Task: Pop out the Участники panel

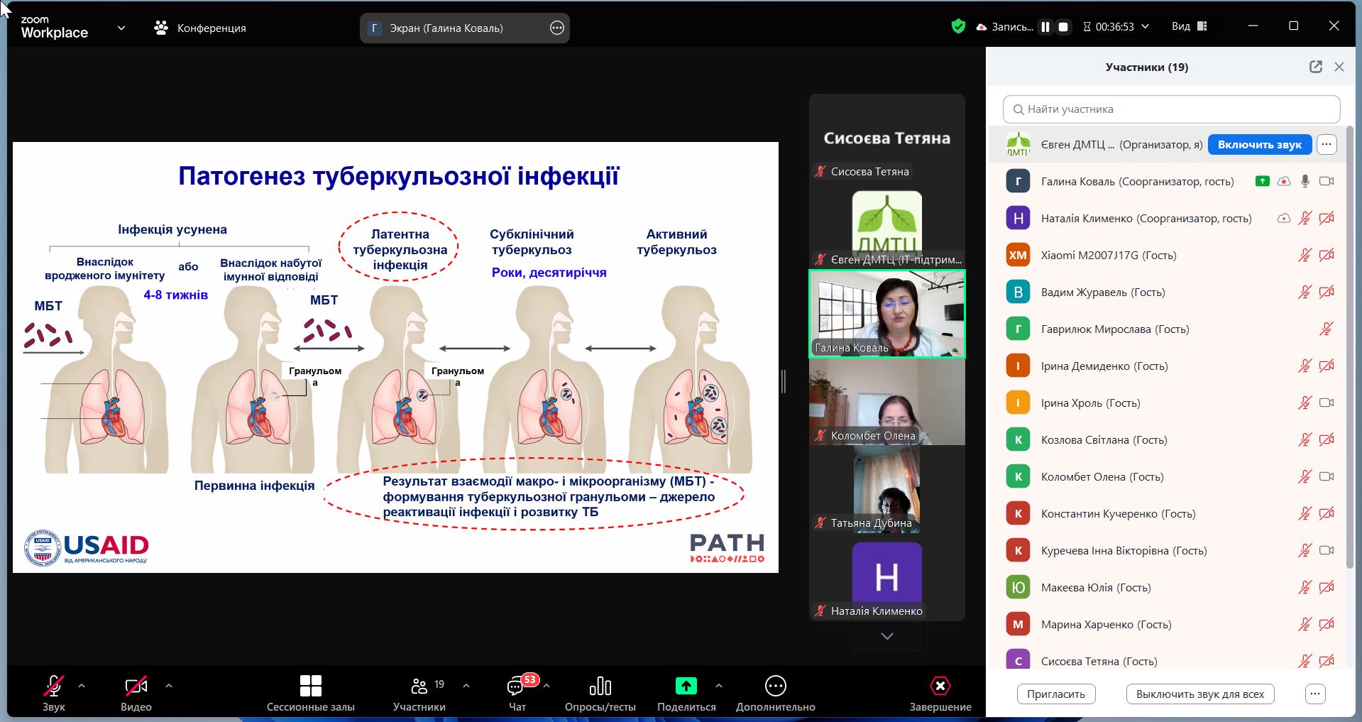Action: tap(1315, 67)
